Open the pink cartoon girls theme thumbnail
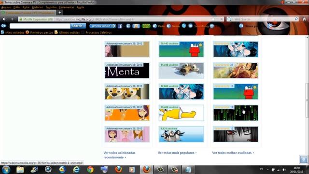Screen dimensions: 309x174 pos(127,134)
